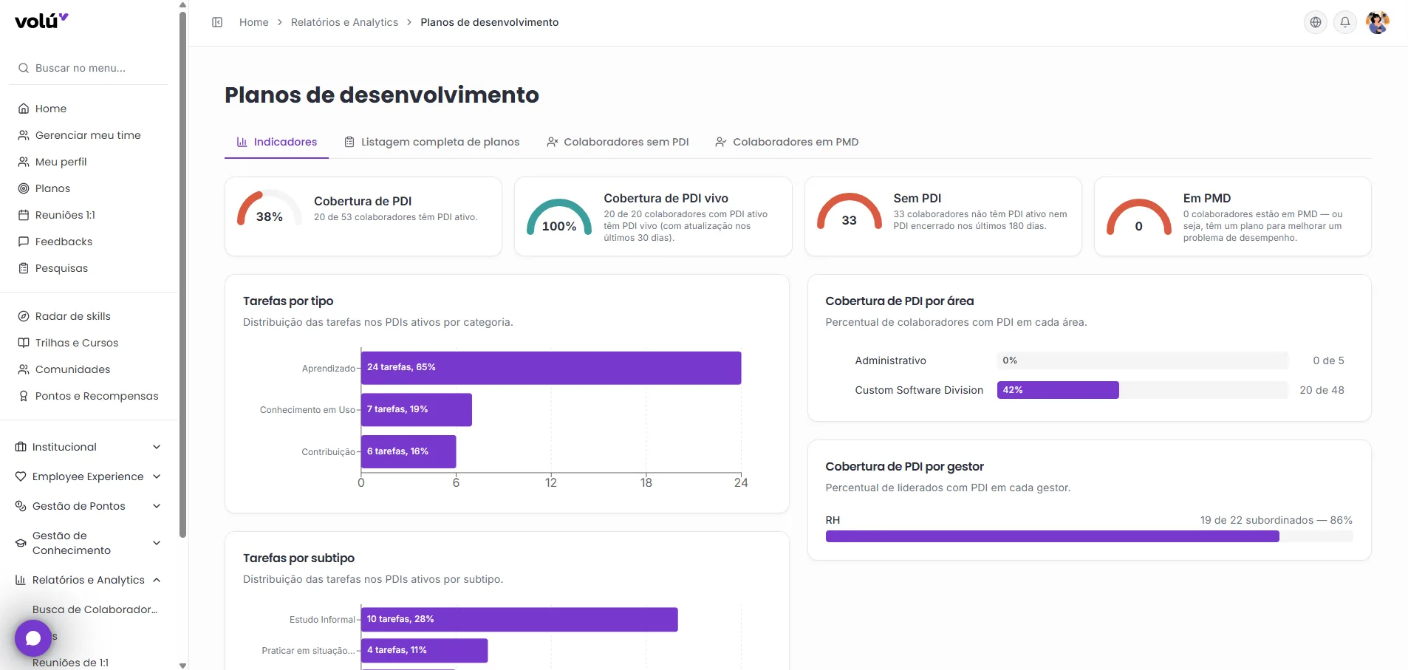Switch to Listagem completa de planos tab
Image resolution: width=1408 pixels, height=670 pixels.
(x=432, y=142)
